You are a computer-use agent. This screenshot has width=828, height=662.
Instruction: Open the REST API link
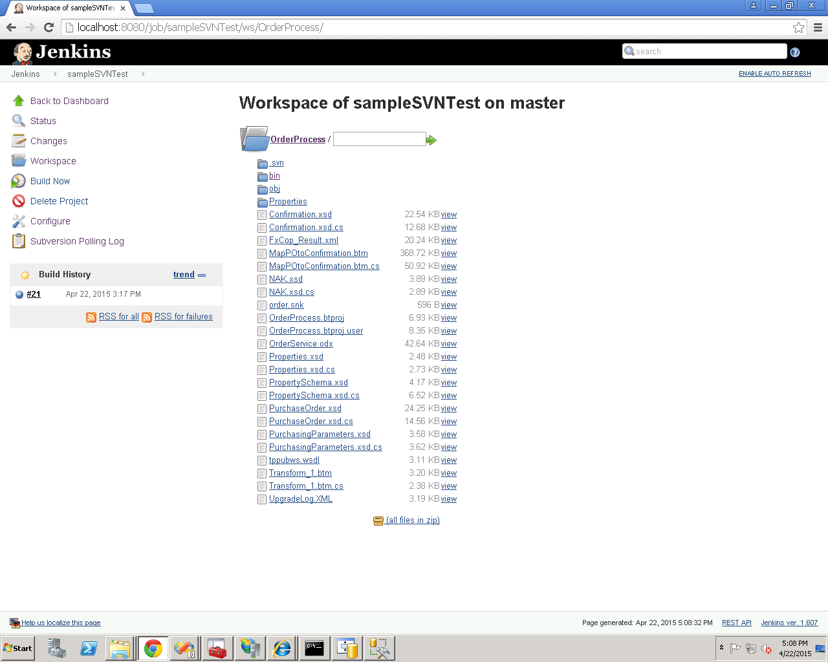[737, 623]
